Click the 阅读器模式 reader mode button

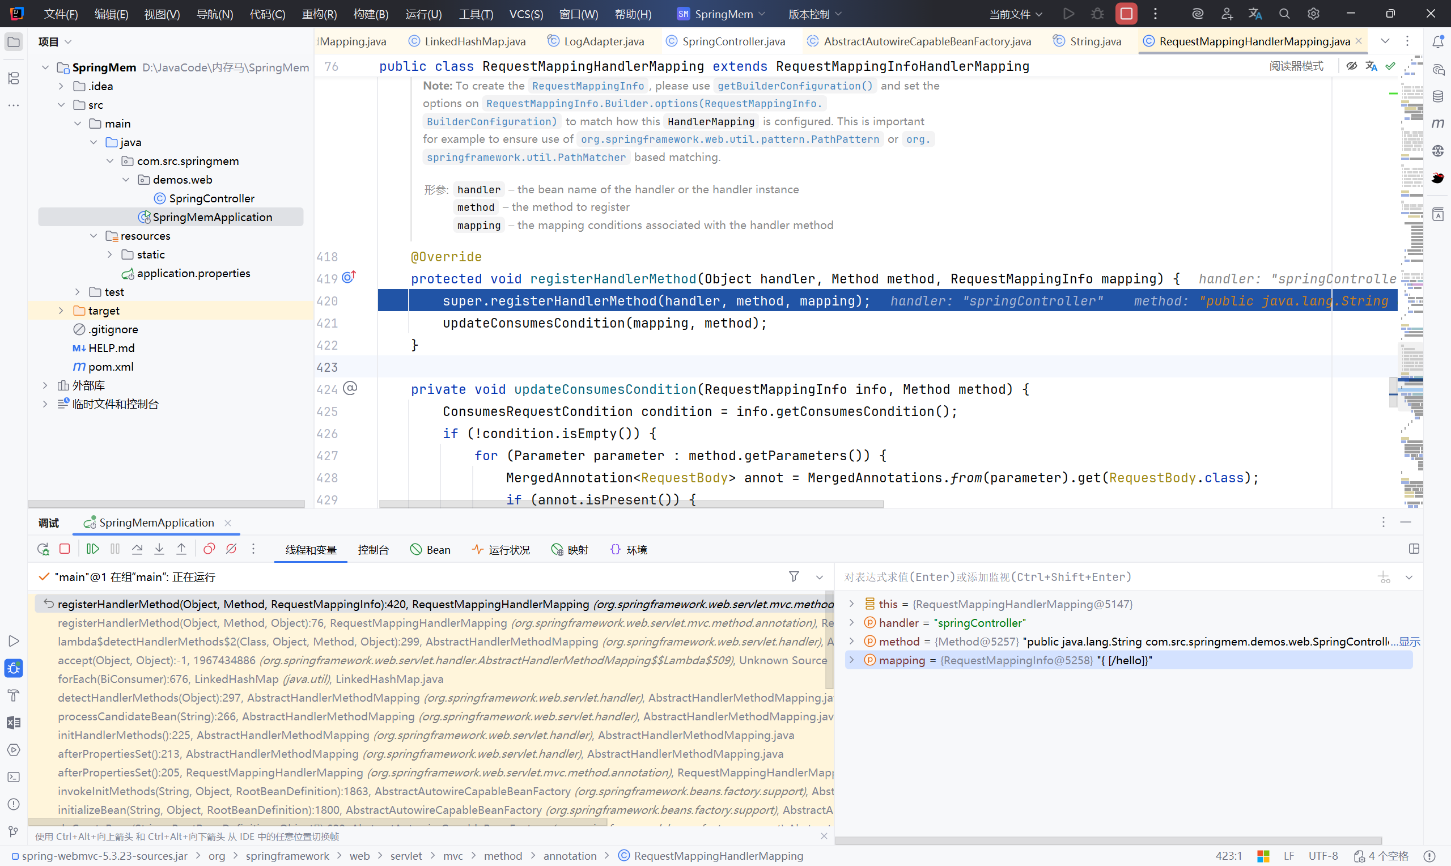pyautogui.click(x=1296, y=66)
